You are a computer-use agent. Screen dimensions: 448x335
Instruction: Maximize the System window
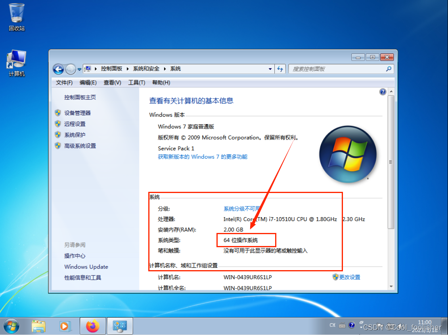point(372,57)
